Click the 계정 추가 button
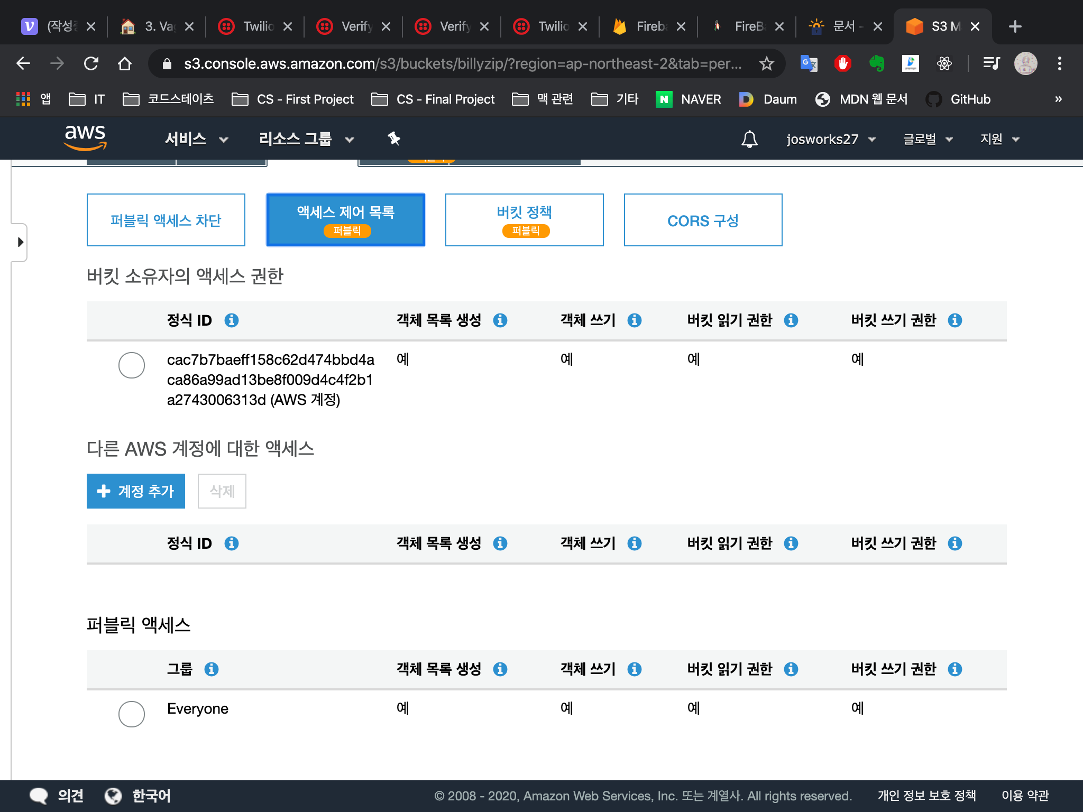This screenshot has height=812, width=1083. click(136, 491)
